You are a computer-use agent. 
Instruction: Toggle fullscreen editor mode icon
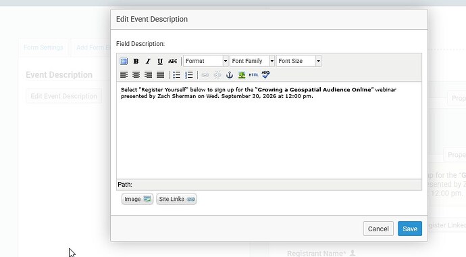124,61
